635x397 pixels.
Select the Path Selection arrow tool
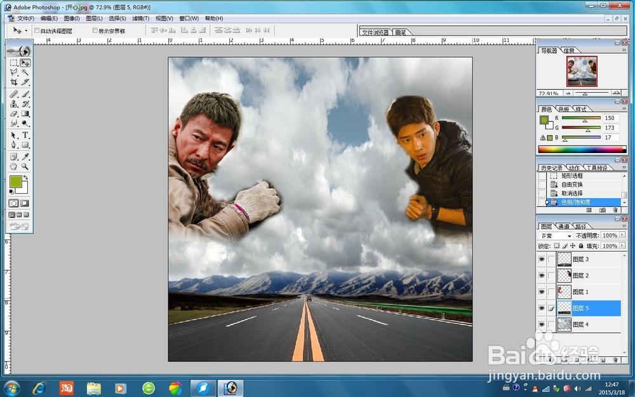14,135
